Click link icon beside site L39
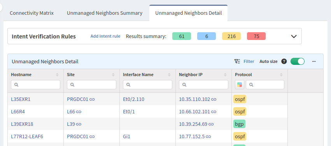 [79, 124]
